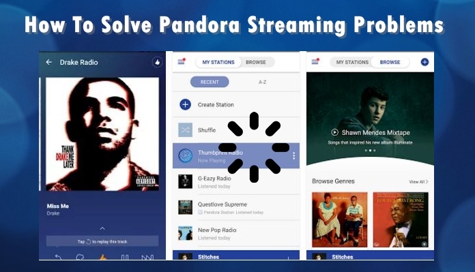Sort stations by A-Z
The image size is (475, 272).
click(262, 82)
